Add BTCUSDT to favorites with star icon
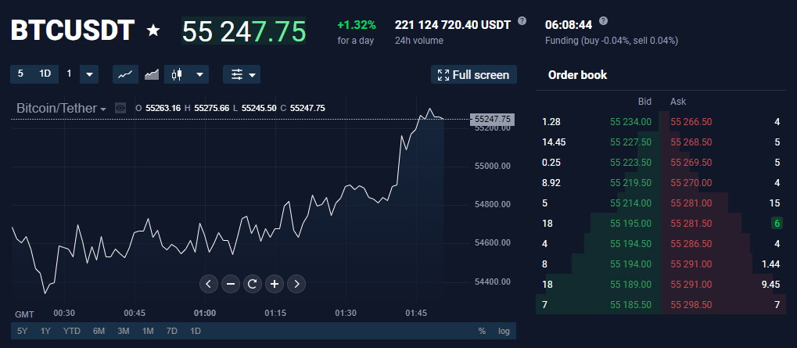 tap(153, 31)
